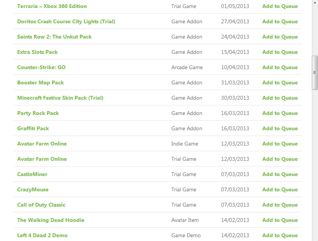Add Counter-Strike: GO to queue

coord(280,67)
